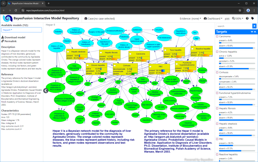258x162 pixels.
Task: Click the Carcinoma present 6.4% bar
Action: 237,43
